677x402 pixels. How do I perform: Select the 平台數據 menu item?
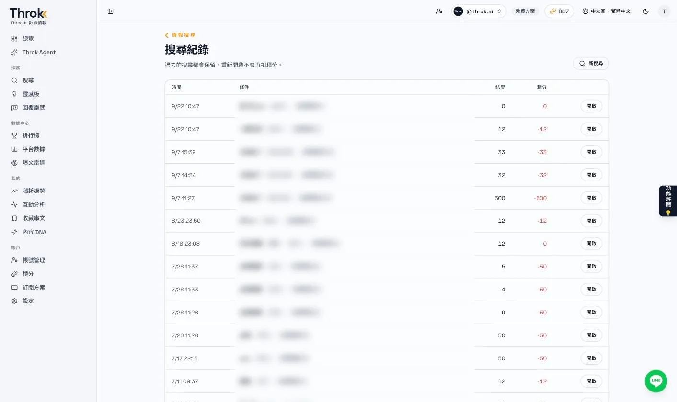(48, 149)
